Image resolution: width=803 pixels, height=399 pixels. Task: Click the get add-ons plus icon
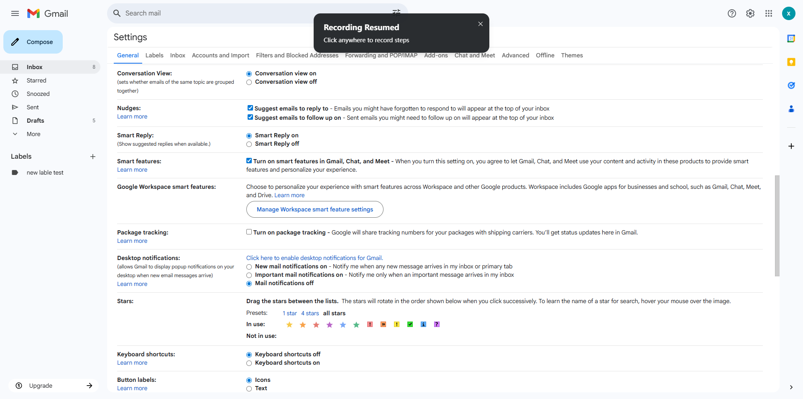(x=791, y=146)
